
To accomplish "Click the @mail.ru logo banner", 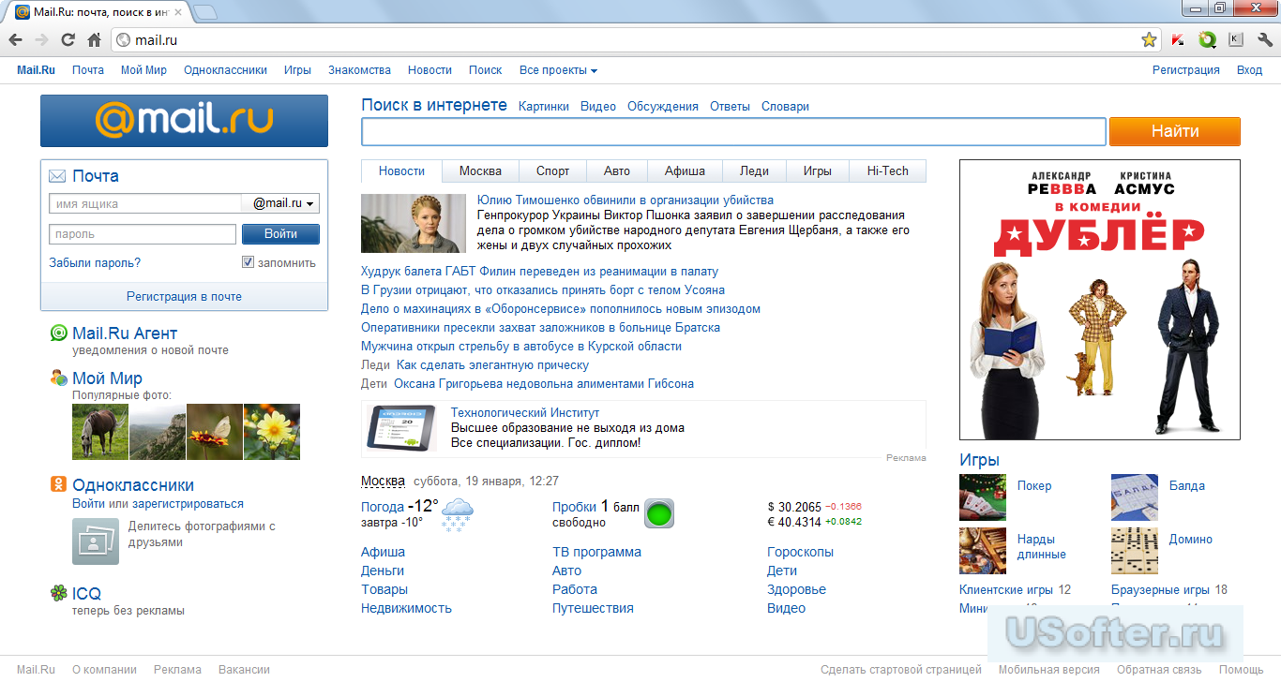I will click(184, 121).
